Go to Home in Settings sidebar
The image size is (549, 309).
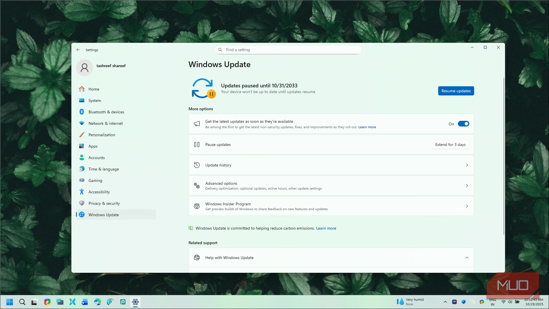(x=116, y=89)
